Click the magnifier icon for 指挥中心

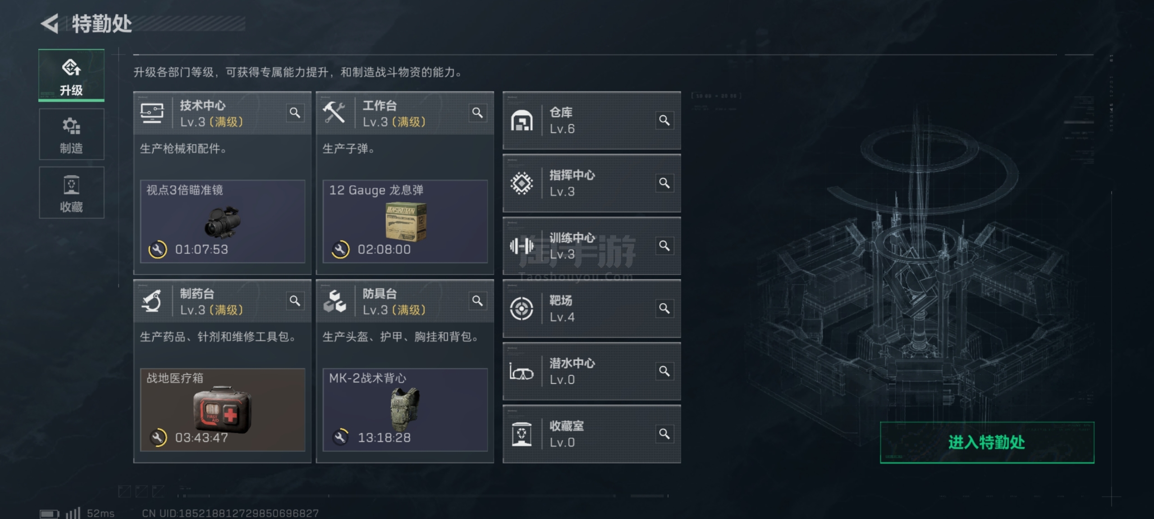664,183
